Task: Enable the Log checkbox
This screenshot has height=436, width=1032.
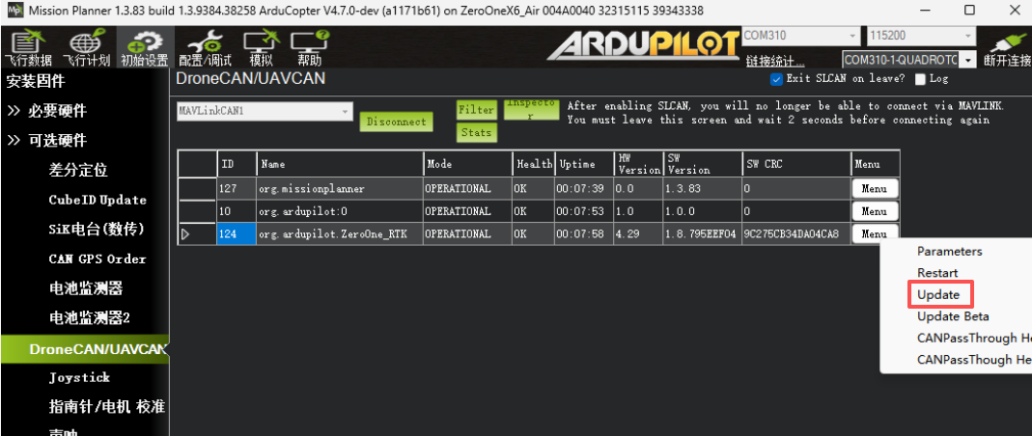Action: (920, 79)
